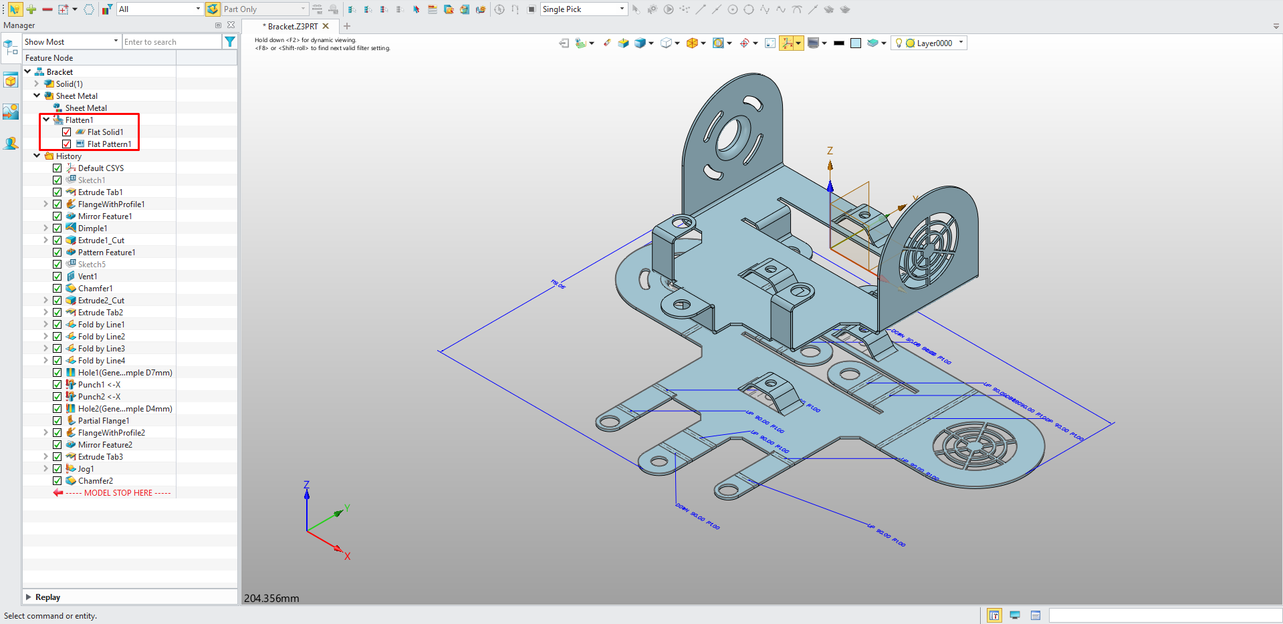Toggle the Mirror Feature1 checkbox
This screenshot has width=1283, height=624.
(57, 216)
